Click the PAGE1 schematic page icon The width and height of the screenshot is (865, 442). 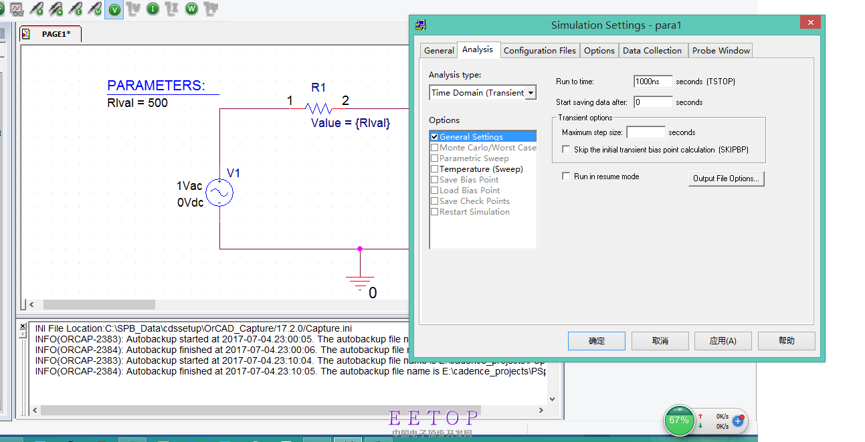tap(26, 34)
